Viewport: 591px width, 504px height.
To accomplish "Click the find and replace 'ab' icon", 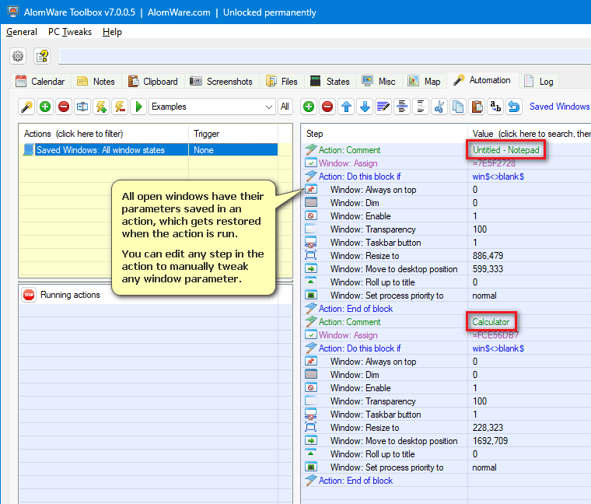I will pyautogui.click(x=495, y=107).
